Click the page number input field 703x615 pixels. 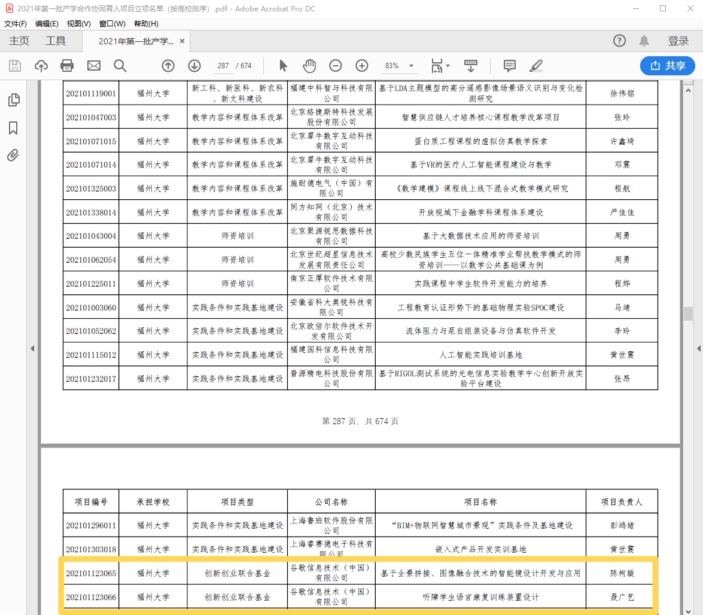[x=223, y=66]
